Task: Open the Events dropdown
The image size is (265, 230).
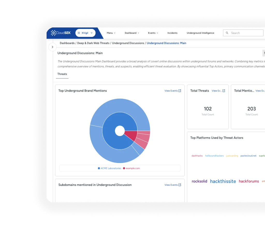Action: pyautogui.click(x=153, y=33)
